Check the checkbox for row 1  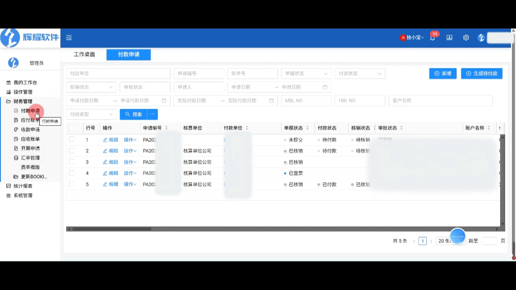[71, 140]
